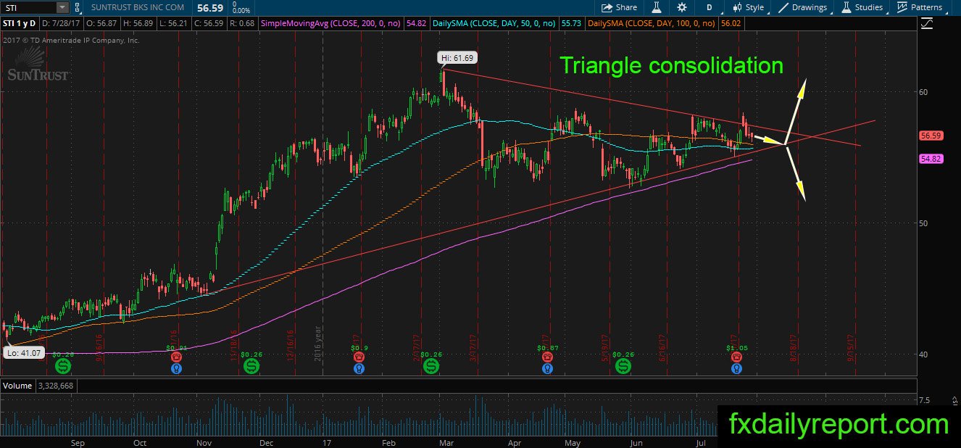Click the 9/15/17 expiration marker
961x448 pixels.
click(850, 347)
